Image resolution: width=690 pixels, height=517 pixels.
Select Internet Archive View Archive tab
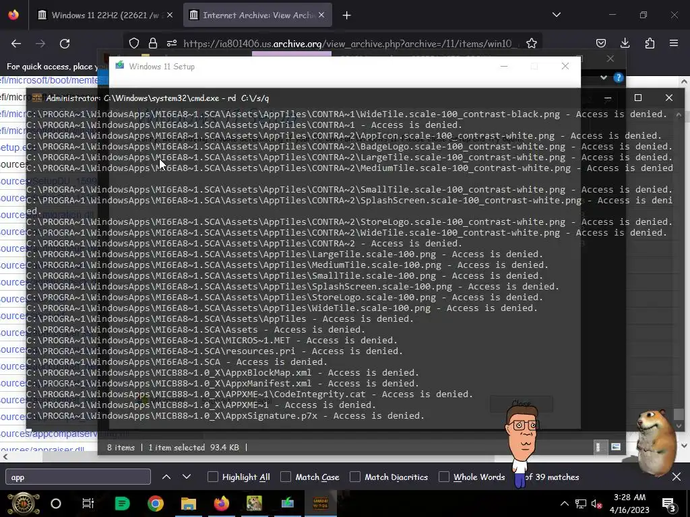click(257, 15)
